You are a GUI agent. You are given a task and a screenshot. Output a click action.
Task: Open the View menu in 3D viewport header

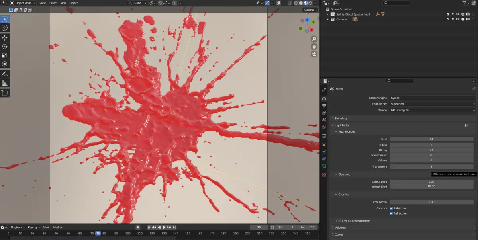(x=43, y=3)
